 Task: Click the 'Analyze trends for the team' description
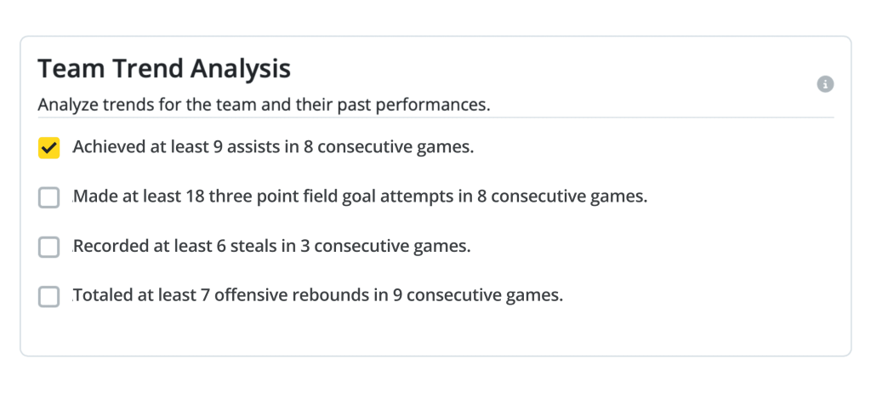(x=264, y=105)
